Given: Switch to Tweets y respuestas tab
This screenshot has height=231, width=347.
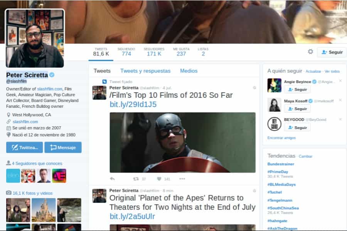Looking at the screenshot, I should [x=145, y=71].
